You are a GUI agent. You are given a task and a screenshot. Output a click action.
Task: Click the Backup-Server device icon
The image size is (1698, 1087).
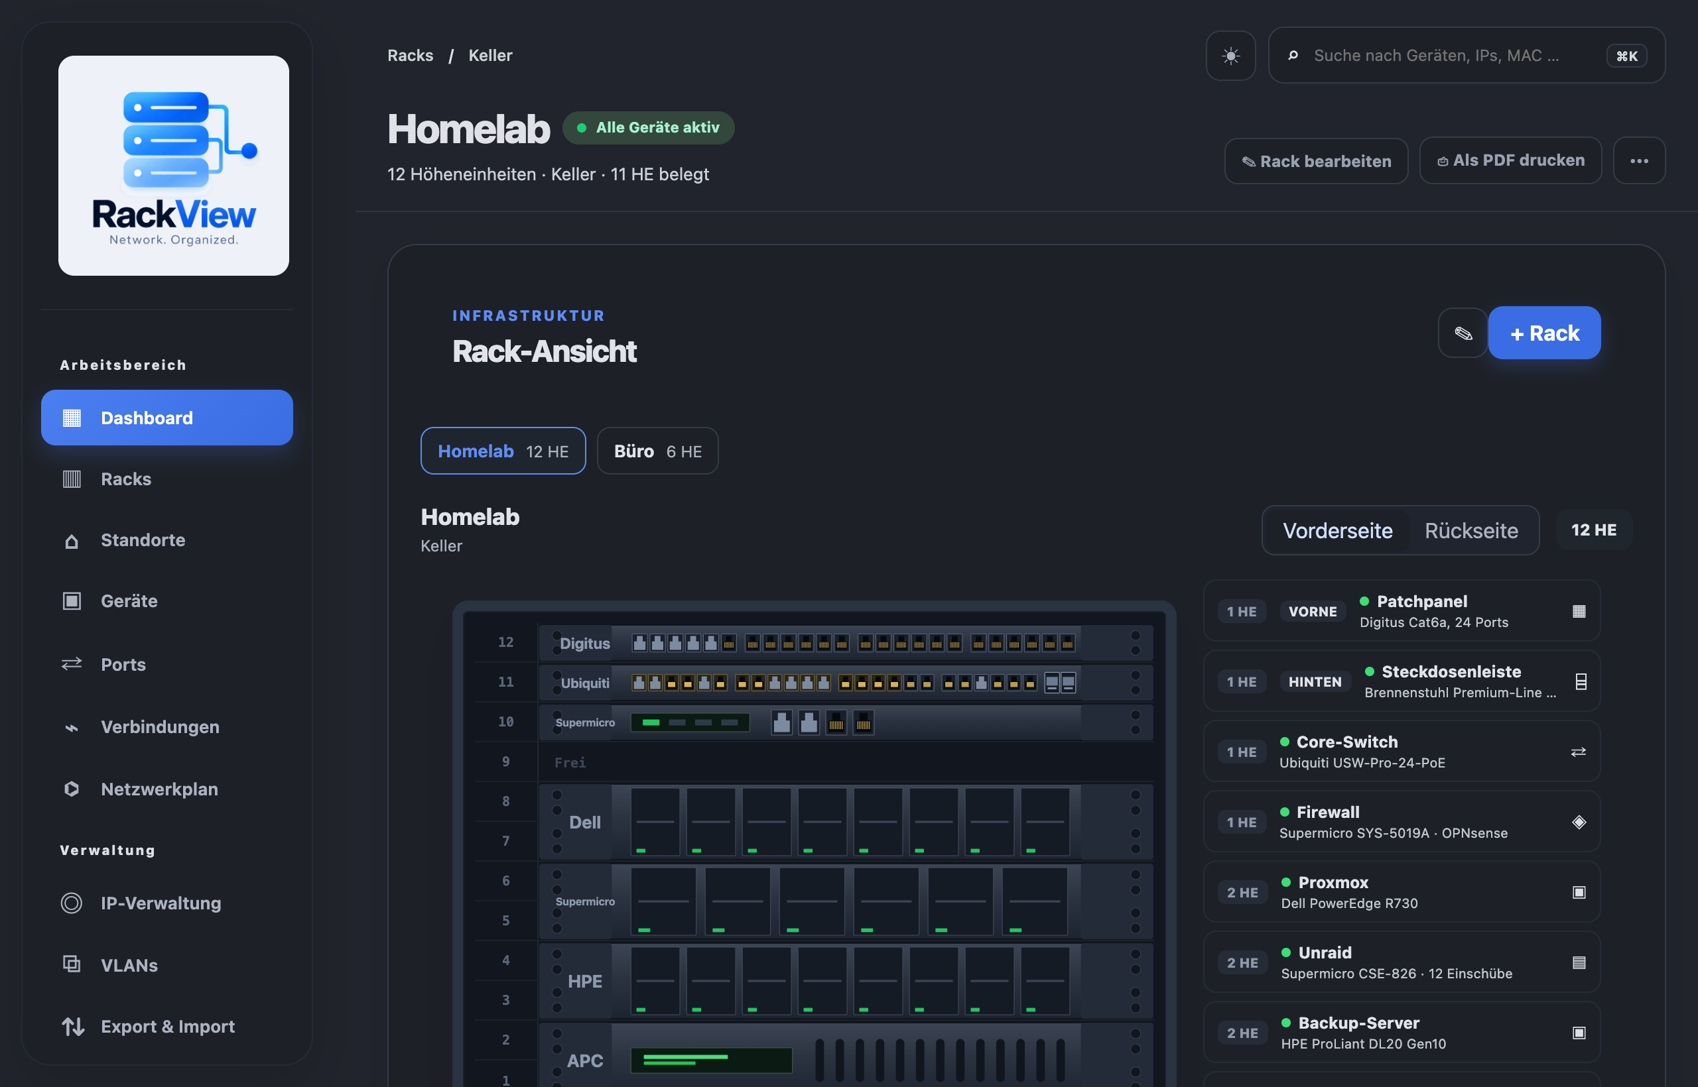1579,1033
